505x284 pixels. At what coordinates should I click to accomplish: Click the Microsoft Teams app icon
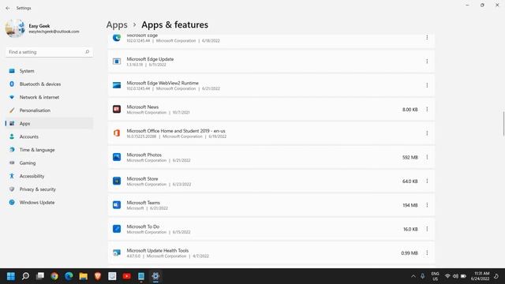(x=117, y=205)
